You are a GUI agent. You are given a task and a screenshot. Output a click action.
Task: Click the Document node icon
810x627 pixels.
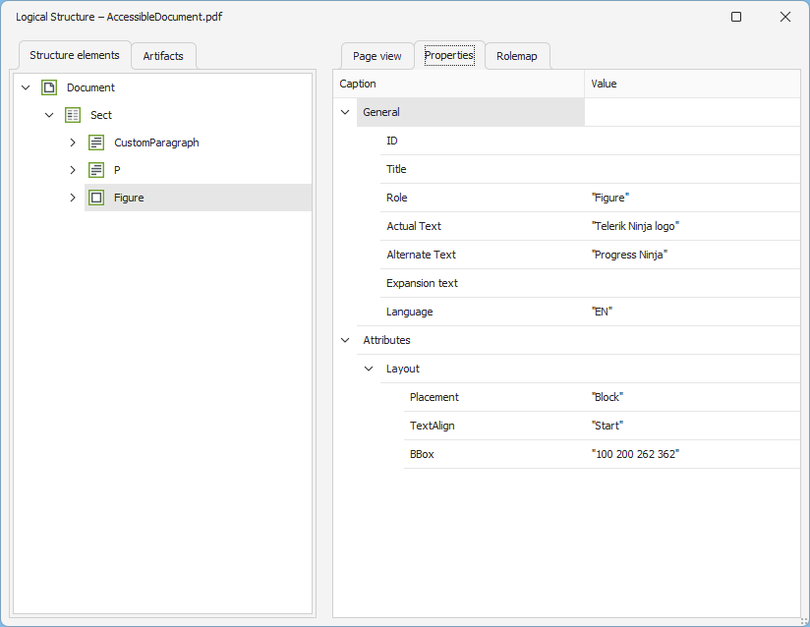[x=49, y=87]
